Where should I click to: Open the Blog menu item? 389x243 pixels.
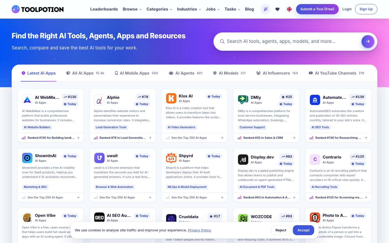point(249,9)
